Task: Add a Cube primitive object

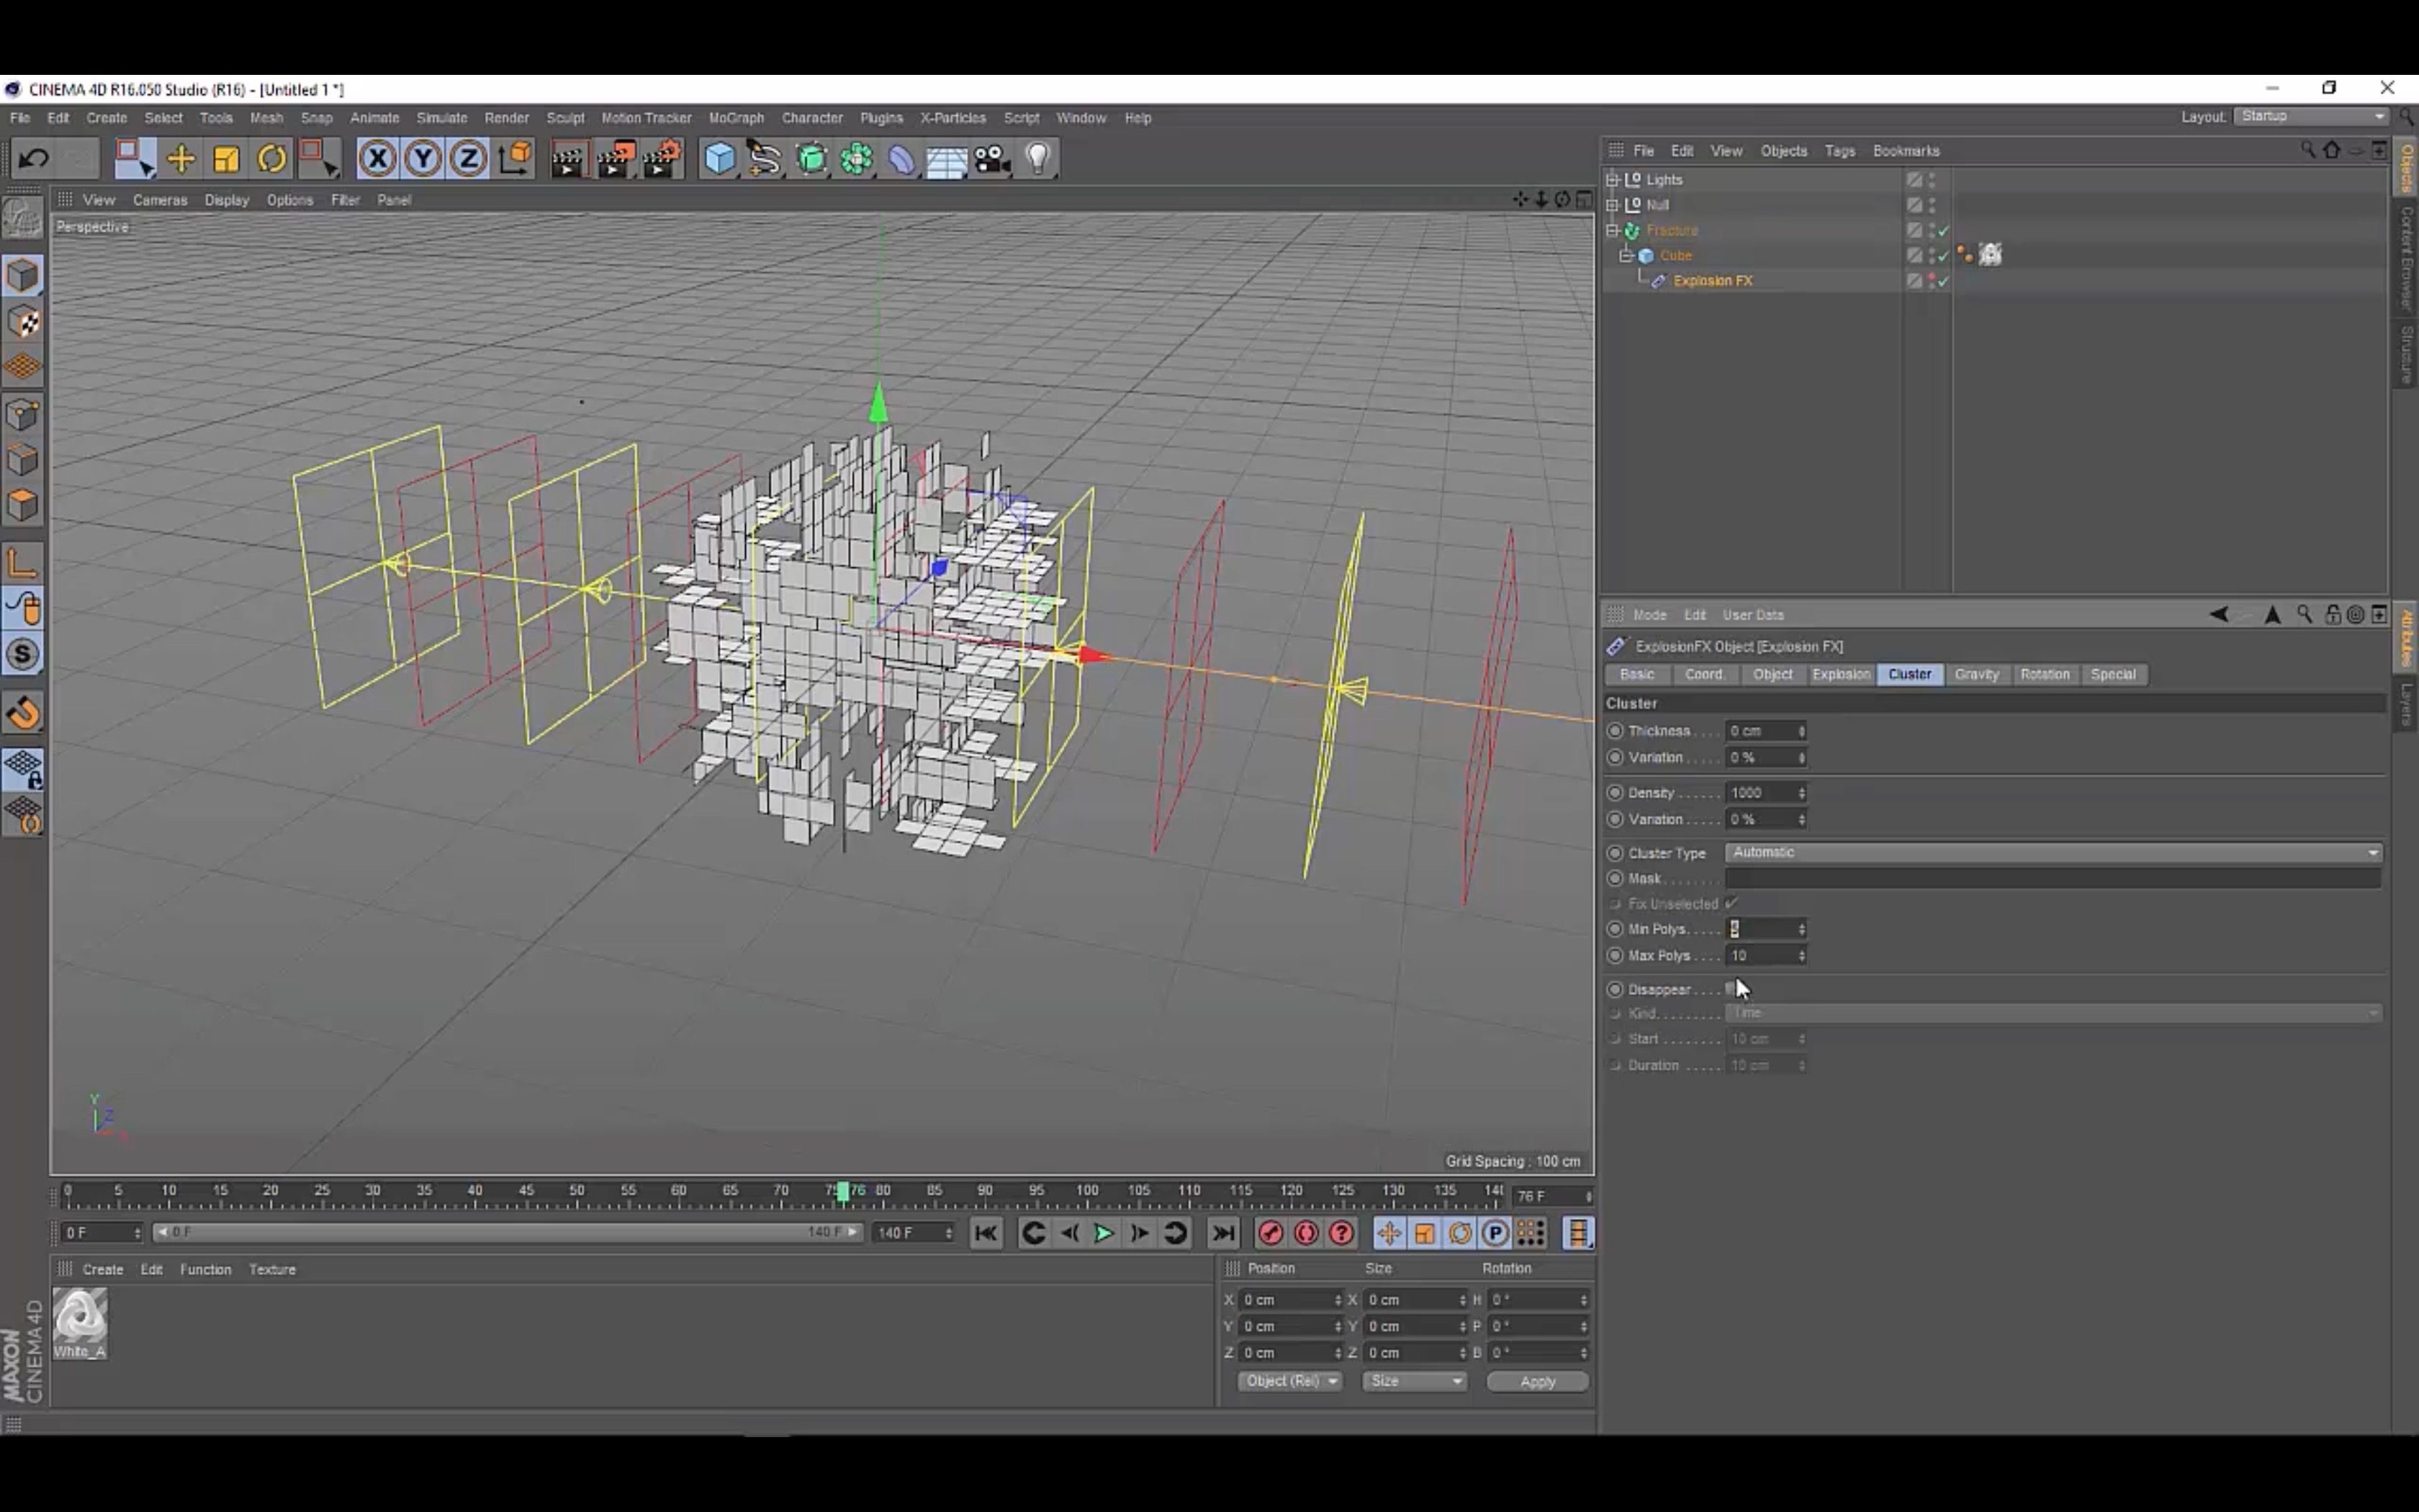Action: tap(720, 159)
